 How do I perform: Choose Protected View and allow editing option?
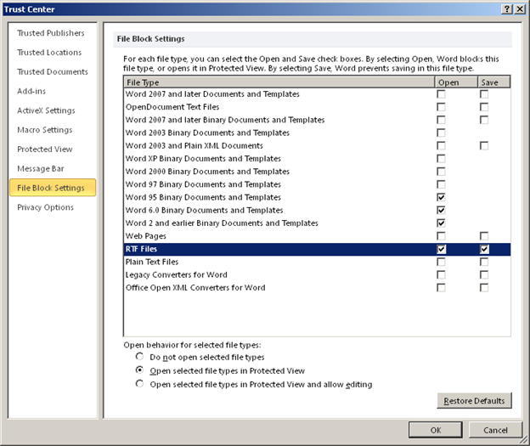click(140, 384)
